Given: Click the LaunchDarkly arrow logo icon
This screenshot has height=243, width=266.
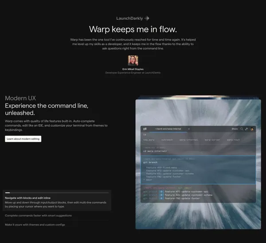Looking at the screenshot, I should [147, 18].
